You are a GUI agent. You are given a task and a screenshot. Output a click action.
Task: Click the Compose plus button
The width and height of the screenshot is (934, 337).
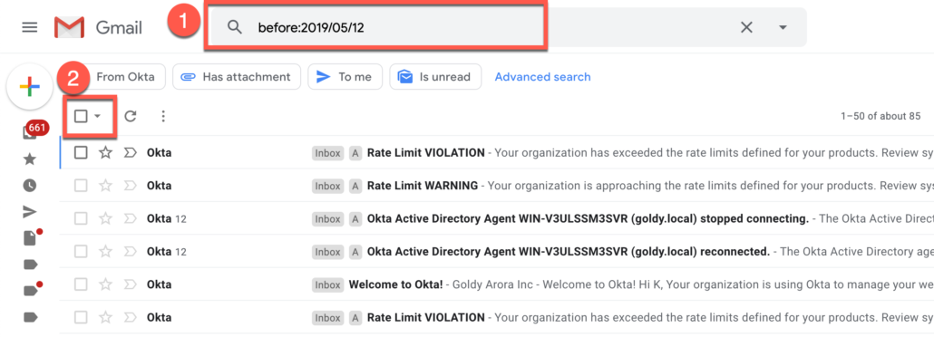pos(29,87)
